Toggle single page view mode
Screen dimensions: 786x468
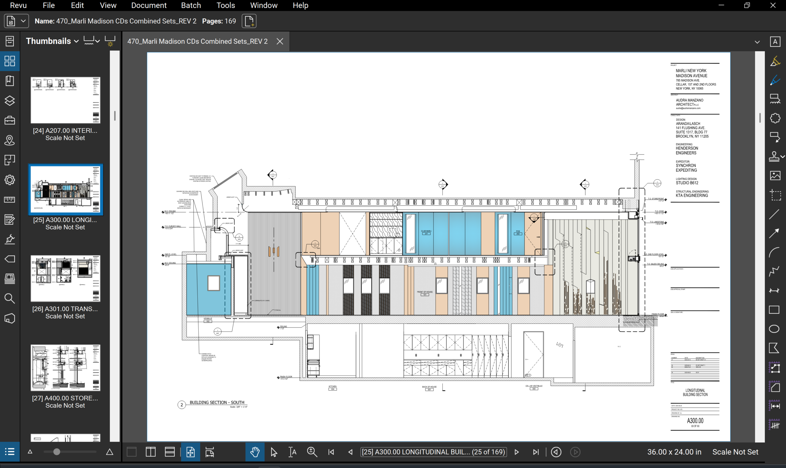pos(132,452)
